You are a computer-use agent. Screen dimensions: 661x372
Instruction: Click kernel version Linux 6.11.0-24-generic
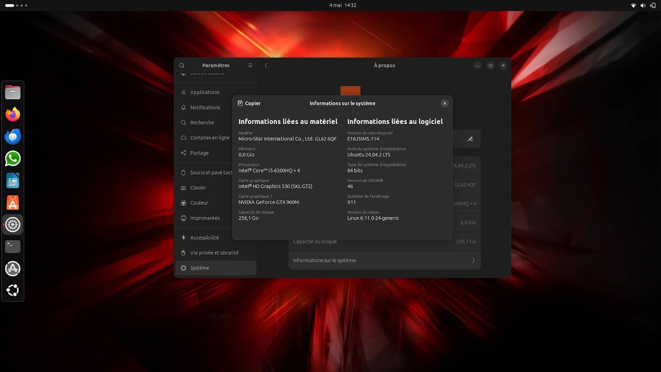(x=373, y=218)
